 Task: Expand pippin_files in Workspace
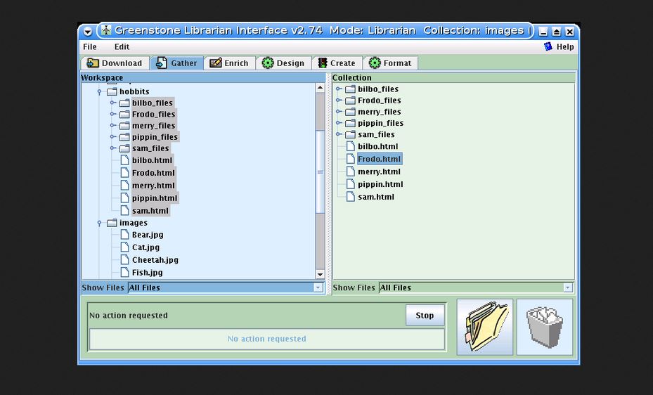pos(113,136)
